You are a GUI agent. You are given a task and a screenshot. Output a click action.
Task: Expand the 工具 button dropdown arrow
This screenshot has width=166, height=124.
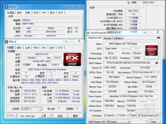[51, 116]
